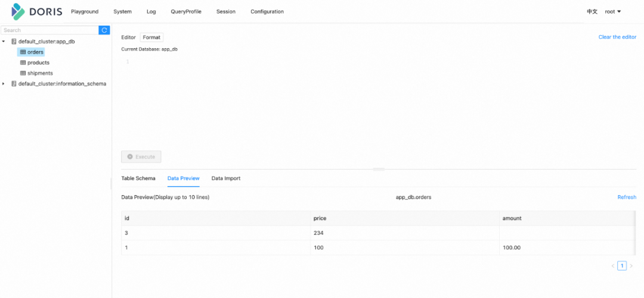Click the price cell 234
This screenshot has height=298, width=644.
click(404, 233)
